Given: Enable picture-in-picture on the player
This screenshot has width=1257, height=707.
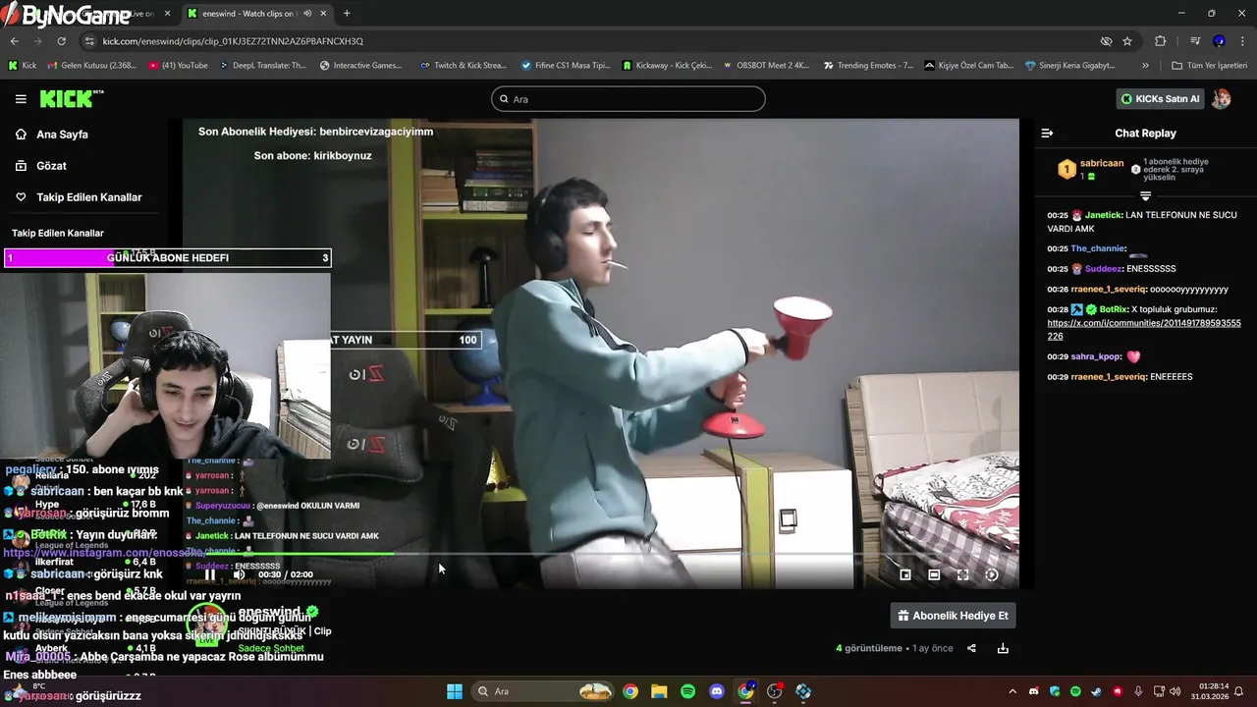Looking at the screenshot, I should tap(905, 574).
